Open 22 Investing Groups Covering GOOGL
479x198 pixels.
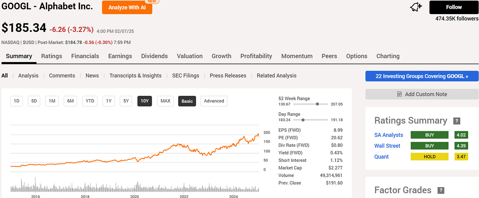[422, 76]
